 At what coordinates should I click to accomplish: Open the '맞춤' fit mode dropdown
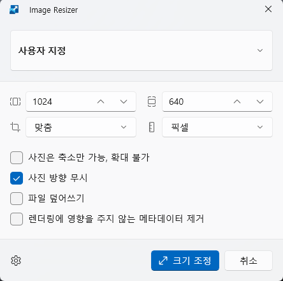pos(81,127)
